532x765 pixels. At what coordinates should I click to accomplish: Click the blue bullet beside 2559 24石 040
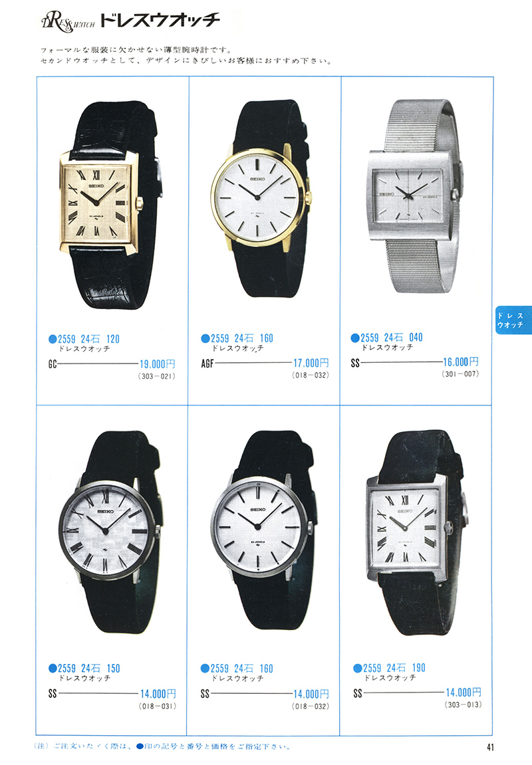pyautogui.click(x=355, y=338)
